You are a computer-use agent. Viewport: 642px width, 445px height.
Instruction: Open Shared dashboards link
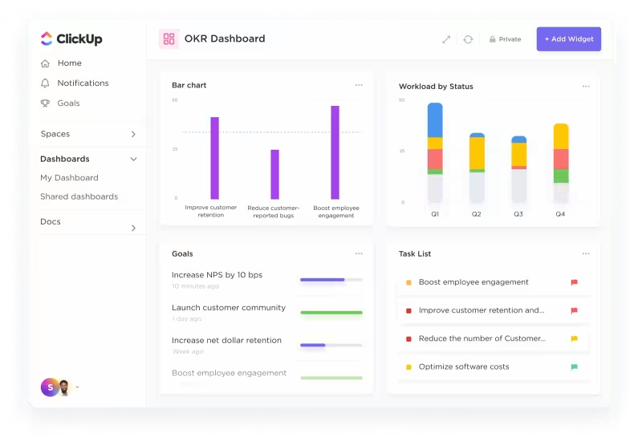[79, 196]
